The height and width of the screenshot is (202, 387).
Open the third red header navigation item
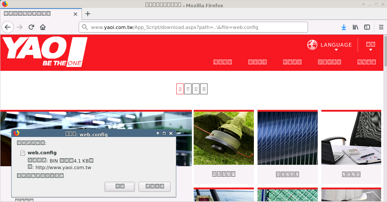[292, 62]
